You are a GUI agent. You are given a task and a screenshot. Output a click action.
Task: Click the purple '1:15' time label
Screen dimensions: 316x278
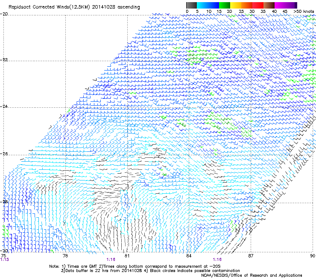(x=4, y=260)
